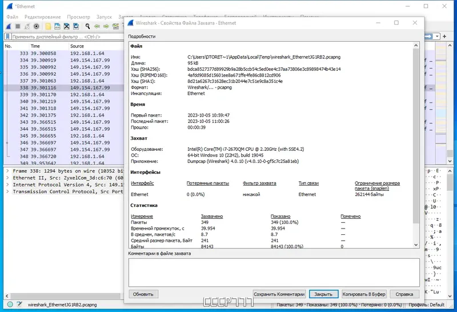Click the SHA256 hash value
This screenshot has height=312, width=457.
click(264, 69)
